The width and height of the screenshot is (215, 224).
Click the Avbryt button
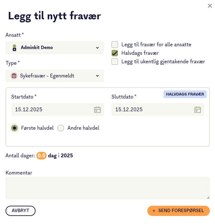coord(21,211)
